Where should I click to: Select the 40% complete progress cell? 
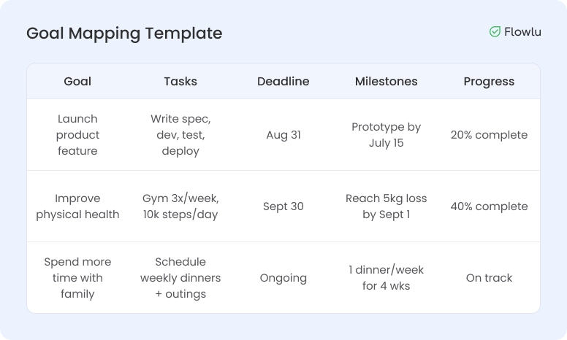(489, 206)
